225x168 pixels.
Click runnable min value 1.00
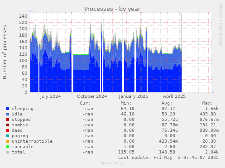(x=129, y=147)
